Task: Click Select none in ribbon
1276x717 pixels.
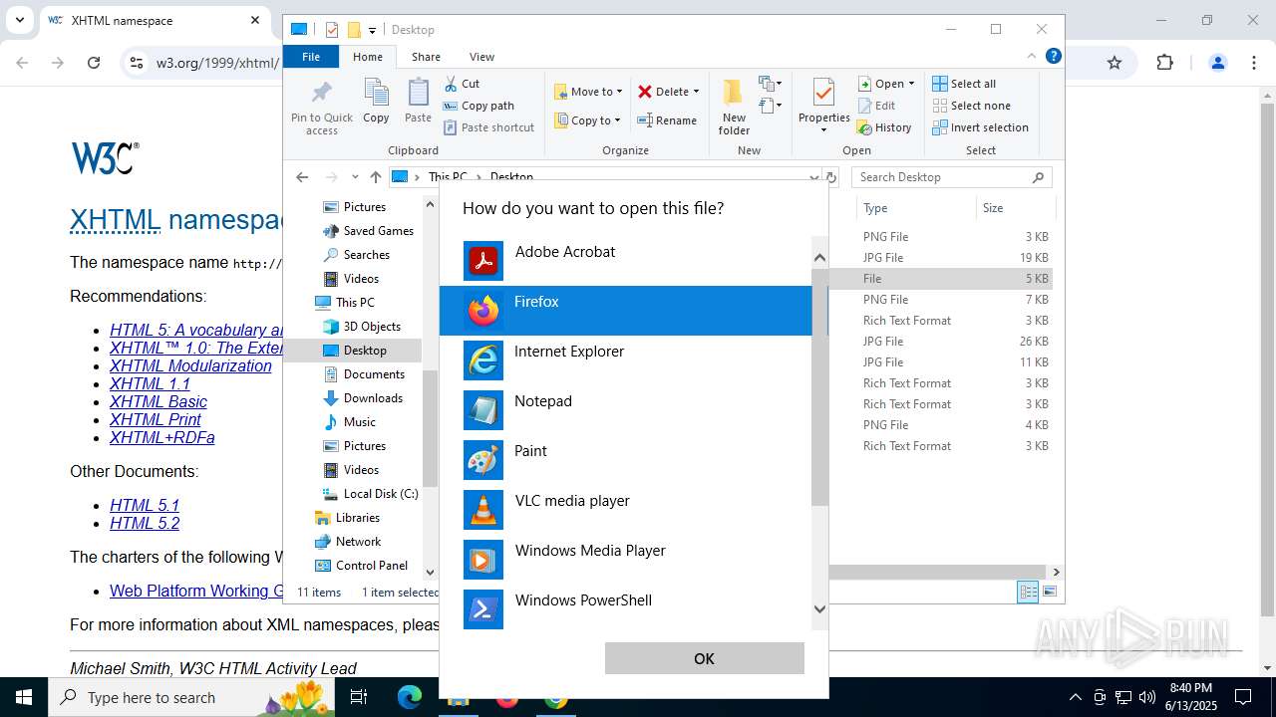Action: (972, 106)
